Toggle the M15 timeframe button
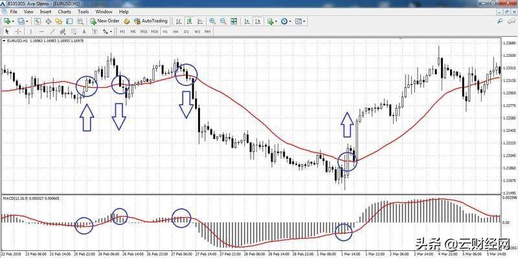This screenshot has height=258, width=518. [144, 32]
